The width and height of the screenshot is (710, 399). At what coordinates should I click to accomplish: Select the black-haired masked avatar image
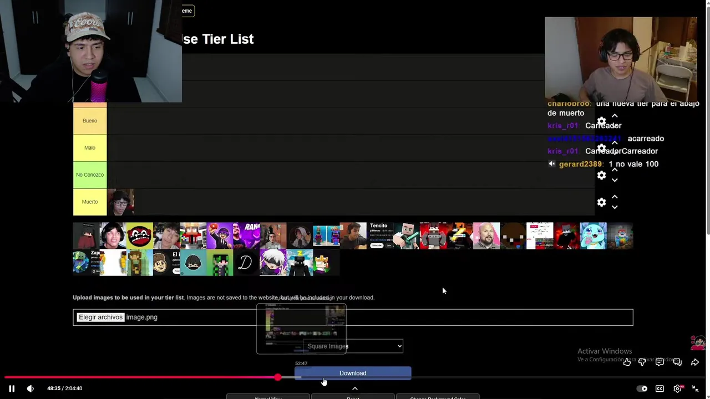(193, 262)
